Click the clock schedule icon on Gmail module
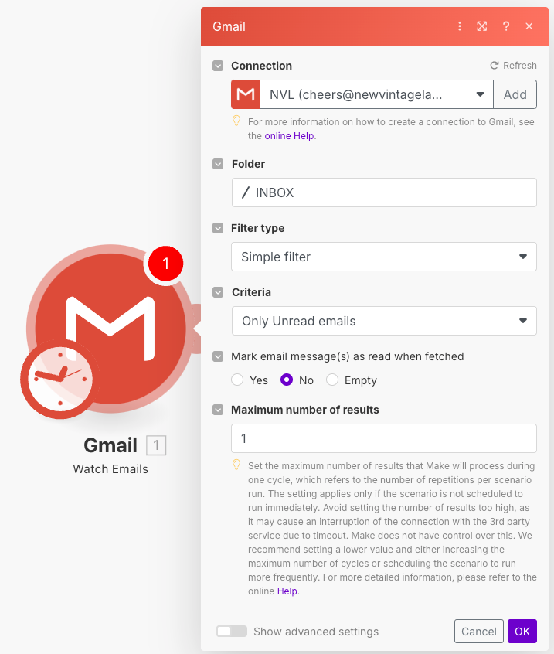The width and height of the screenshot is (554, 654). pyautogui.click(x=60, y=379)
